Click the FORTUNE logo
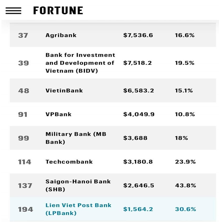The width and height of the screenshot is (219, 224). coord(58,11)
